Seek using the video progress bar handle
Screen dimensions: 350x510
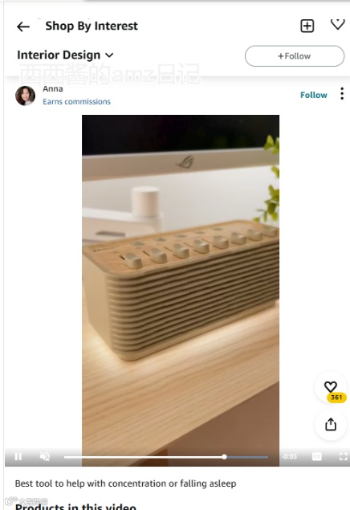pyautogui.click(x=224, y=457)
